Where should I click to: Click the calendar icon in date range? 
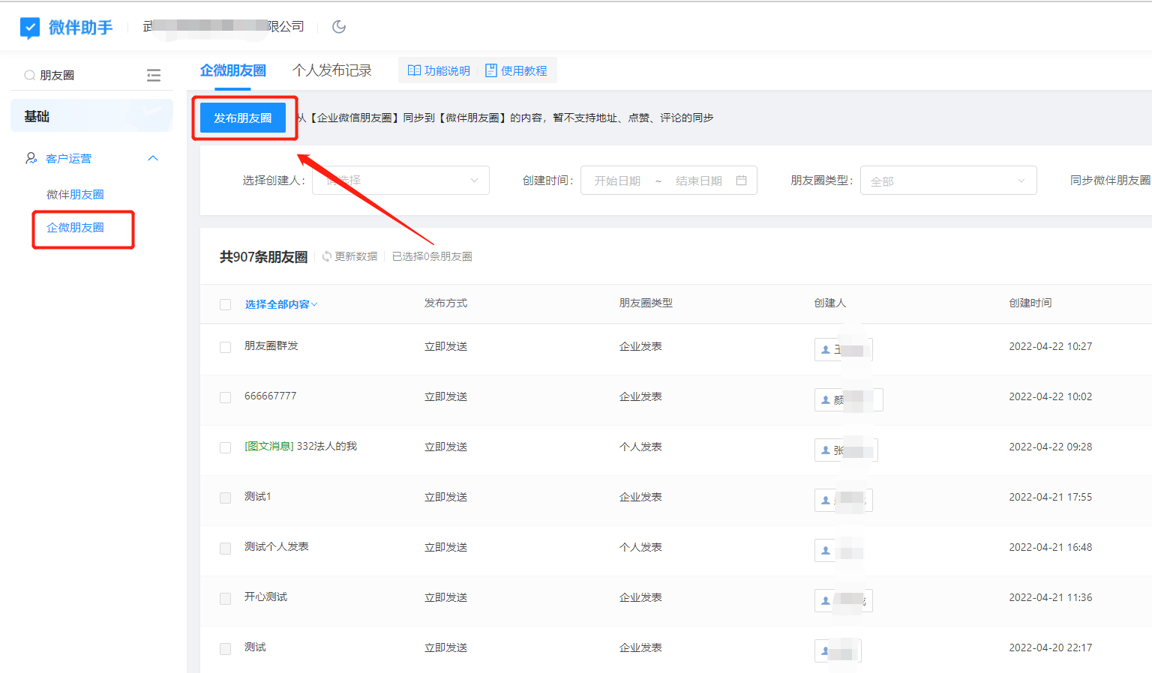point(741,181)
